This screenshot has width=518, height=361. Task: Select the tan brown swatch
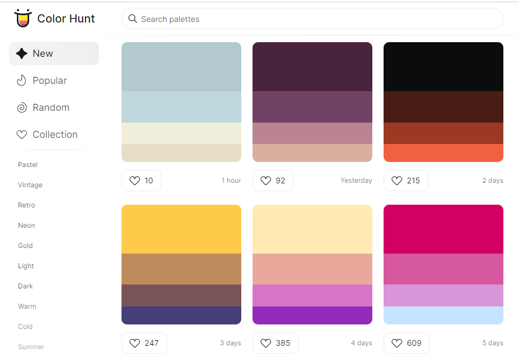181,269
